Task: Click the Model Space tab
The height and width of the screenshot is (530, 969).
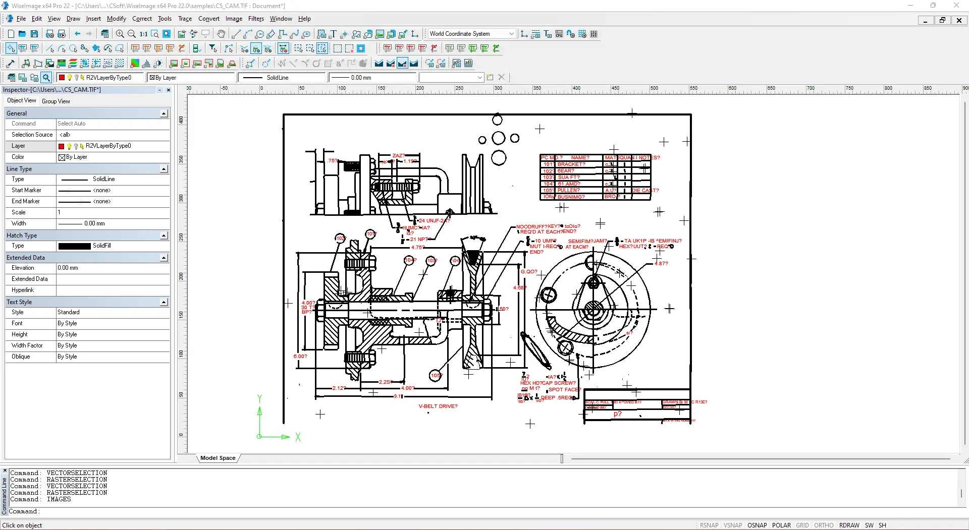Action: point(218,458)
